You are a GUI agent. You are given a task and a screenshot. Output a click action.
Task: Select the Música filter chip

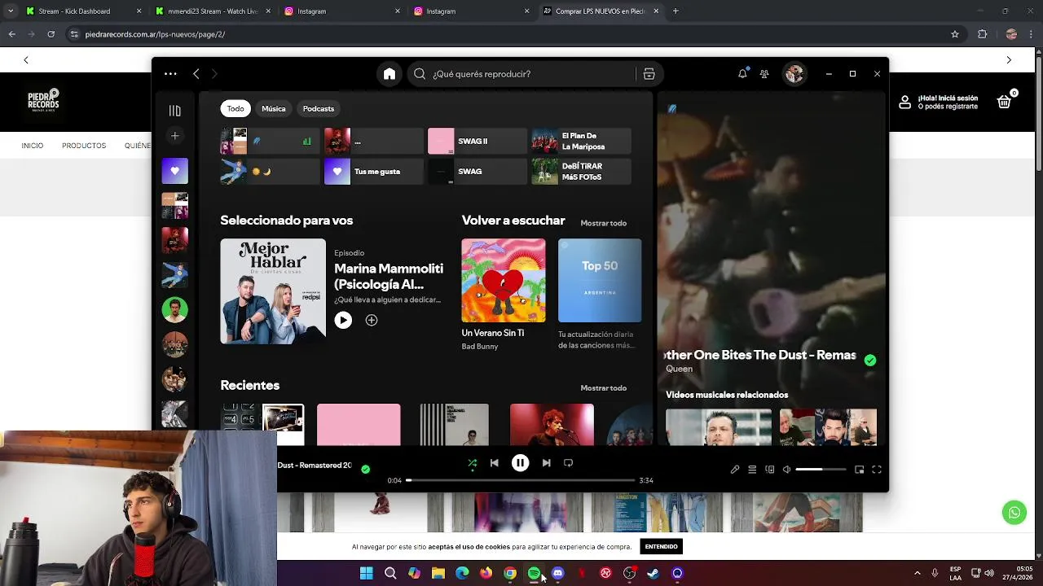274,109
